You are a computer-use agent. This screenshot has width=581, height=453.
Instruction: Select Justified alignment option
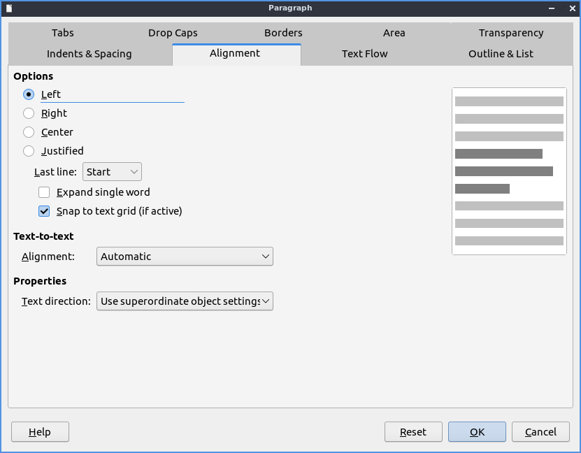click(29, 151)
